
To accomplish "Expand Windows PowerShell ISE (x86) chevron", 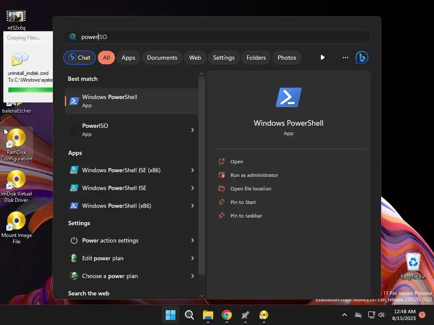I will 192,170.
